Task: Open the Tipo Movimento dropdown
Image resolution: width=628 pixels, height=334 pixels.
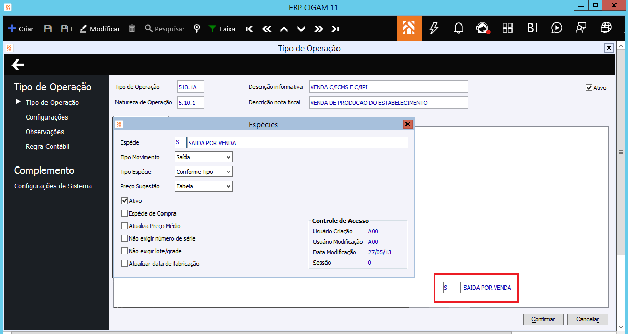Action: pyautogui.click(x=204, y=157)
